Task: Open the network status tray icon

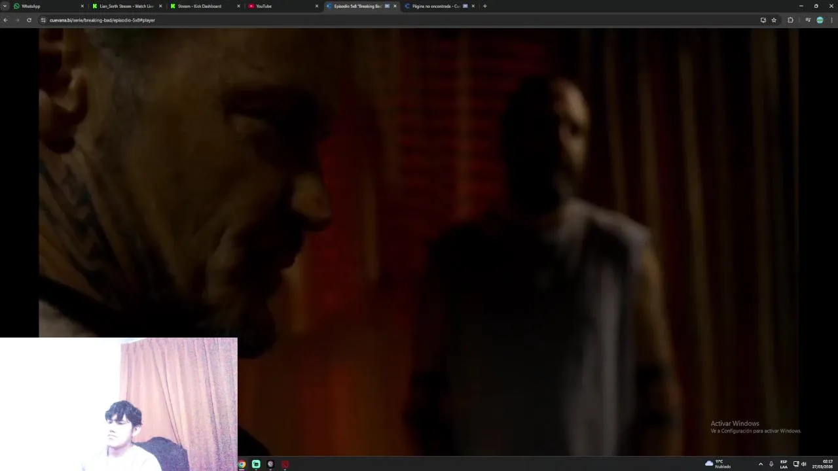Action: 796,464
